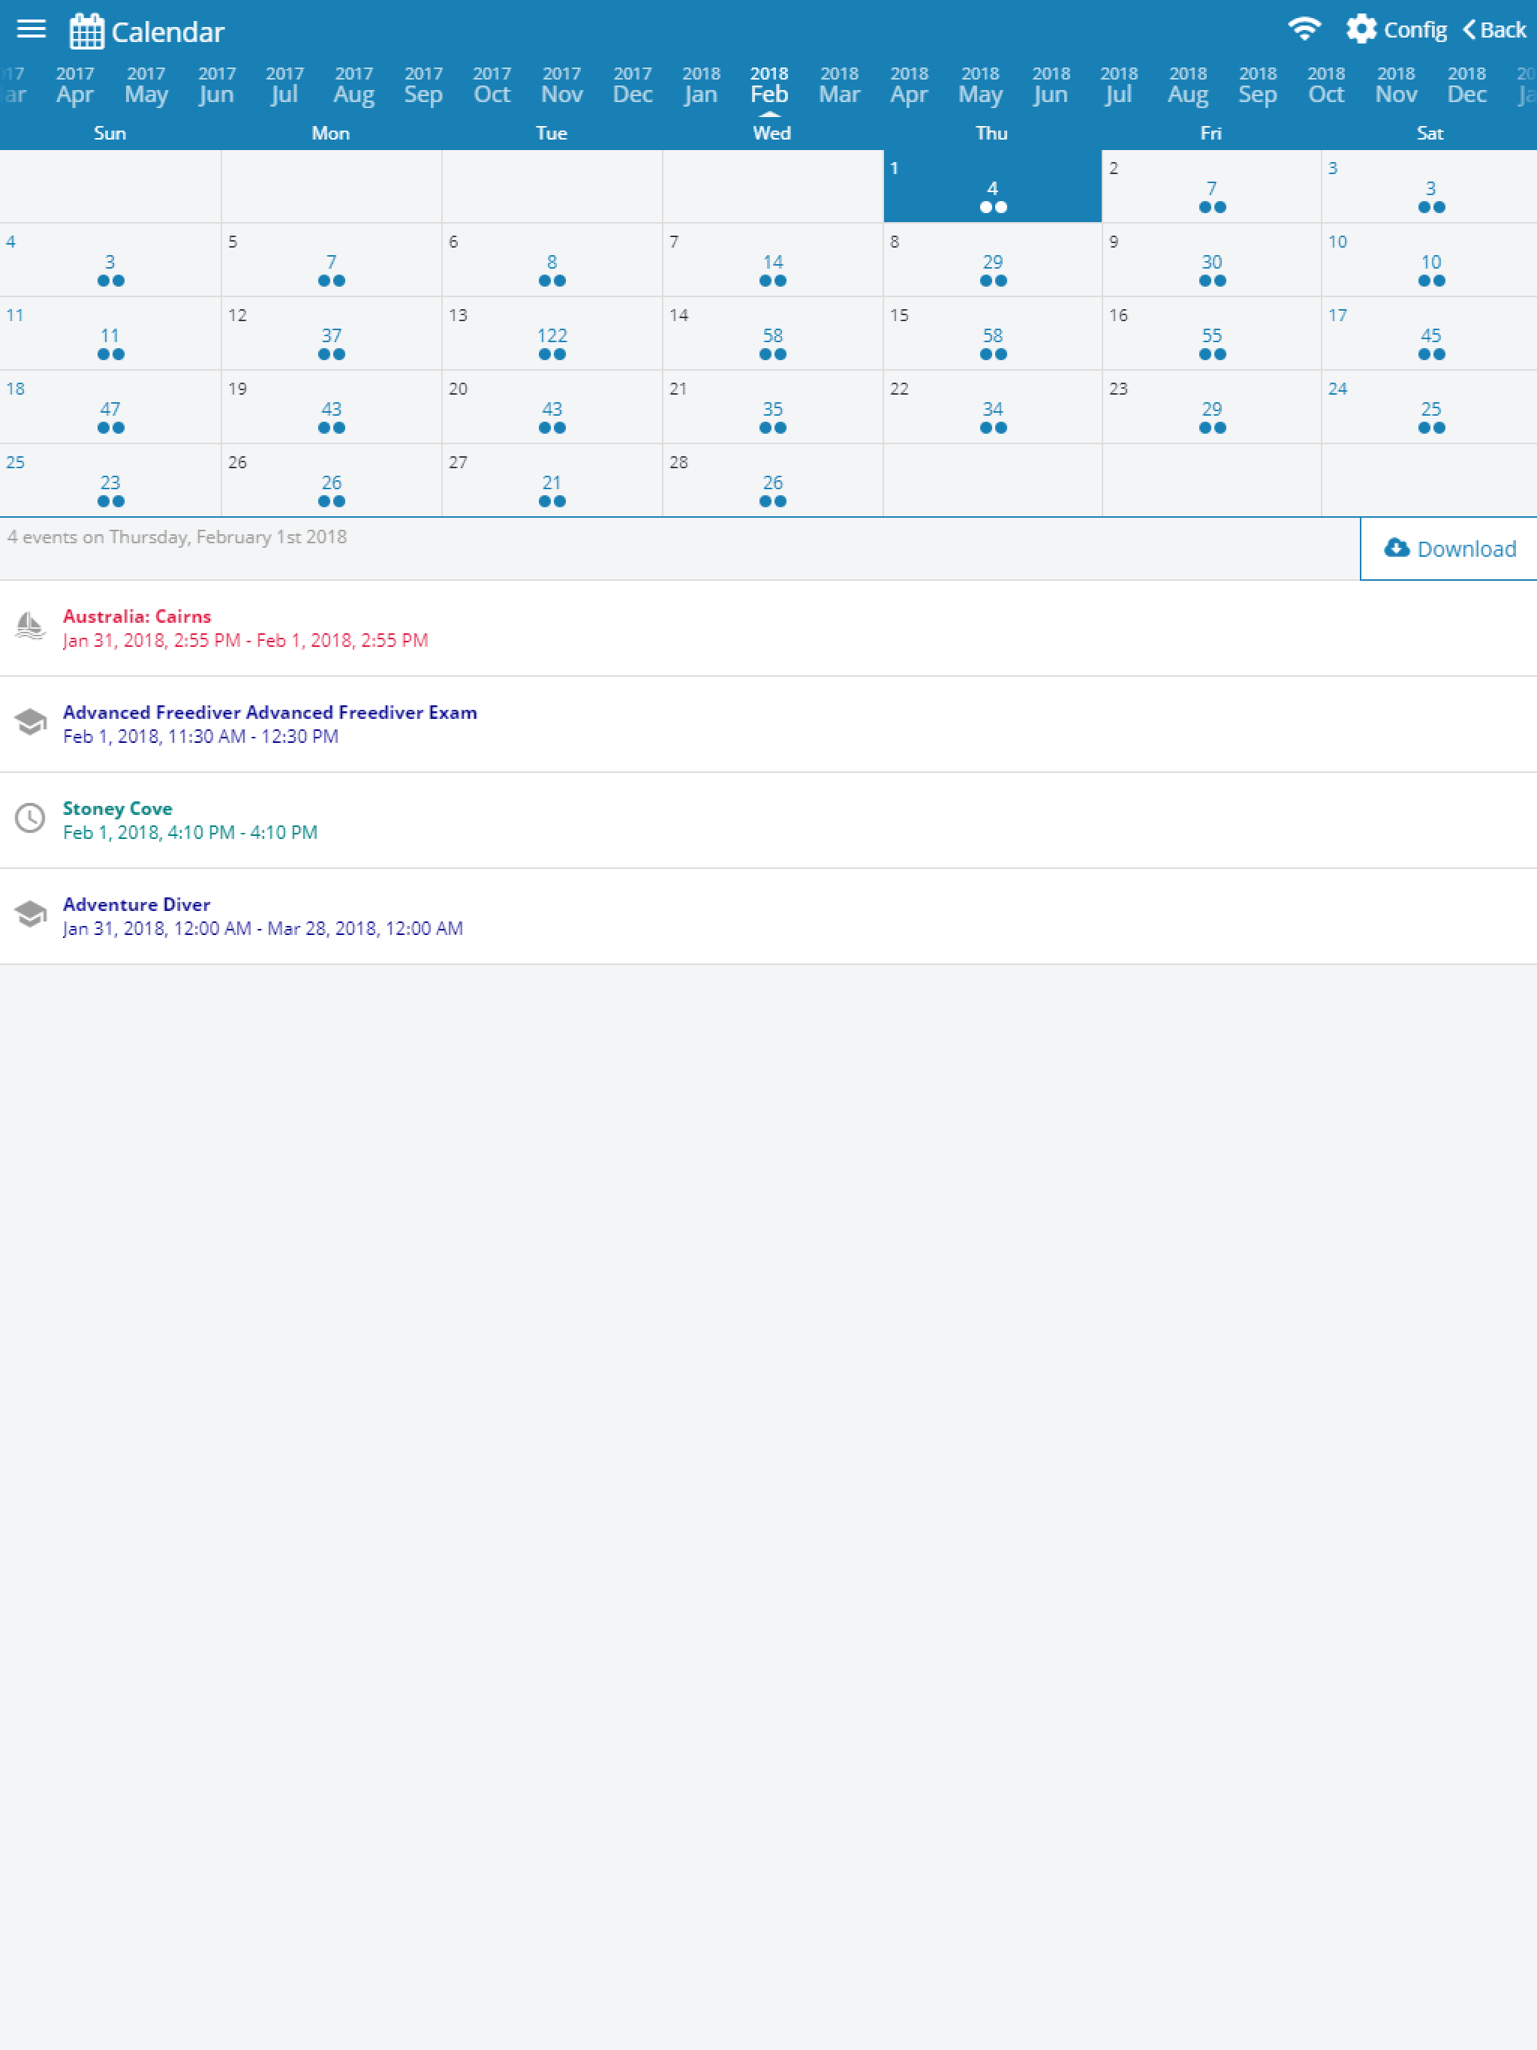The width and height of the screenshot is (1537, 2050).
Task: Open the Australia: Cairns event
Action: 768,628
